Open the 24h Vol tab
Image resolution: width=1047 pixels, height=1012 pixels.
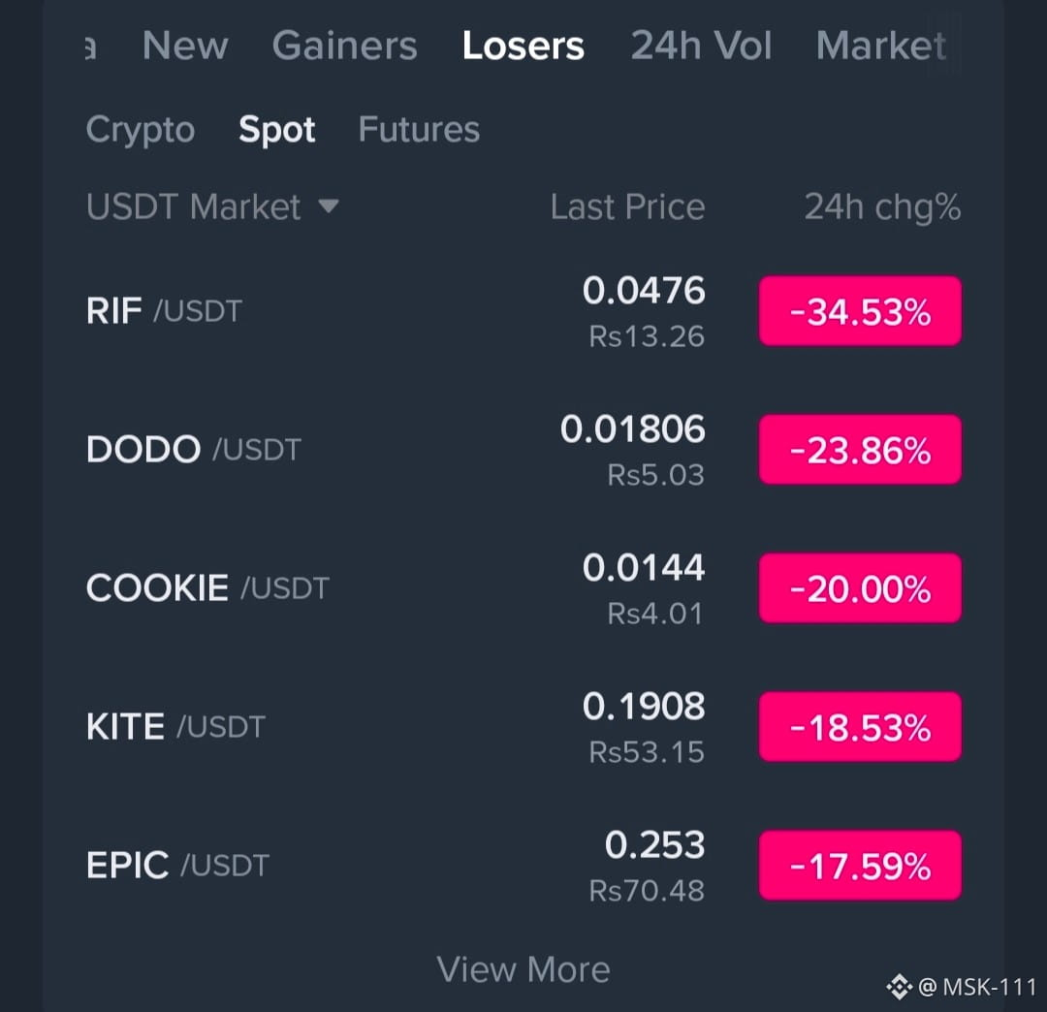[701, 46]
